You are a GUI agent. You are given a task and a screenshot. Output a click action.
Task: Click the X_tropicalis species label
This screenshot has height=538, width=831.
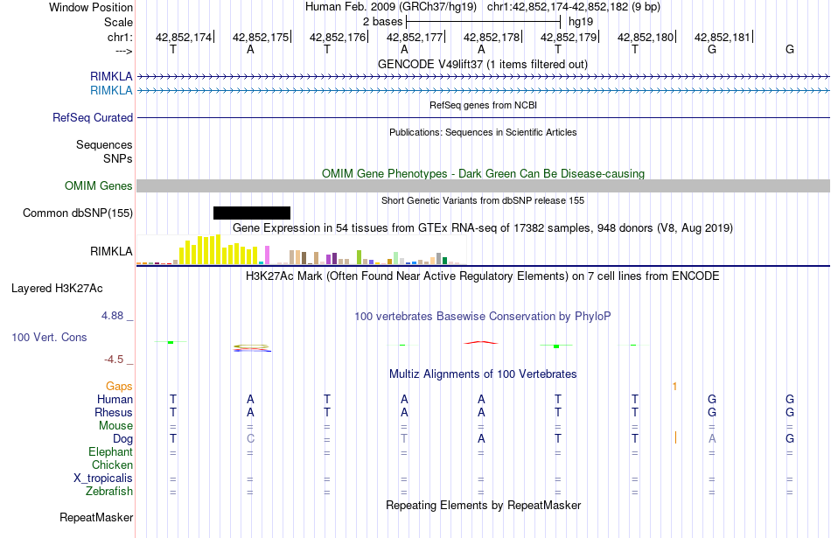tap(103, 479)
